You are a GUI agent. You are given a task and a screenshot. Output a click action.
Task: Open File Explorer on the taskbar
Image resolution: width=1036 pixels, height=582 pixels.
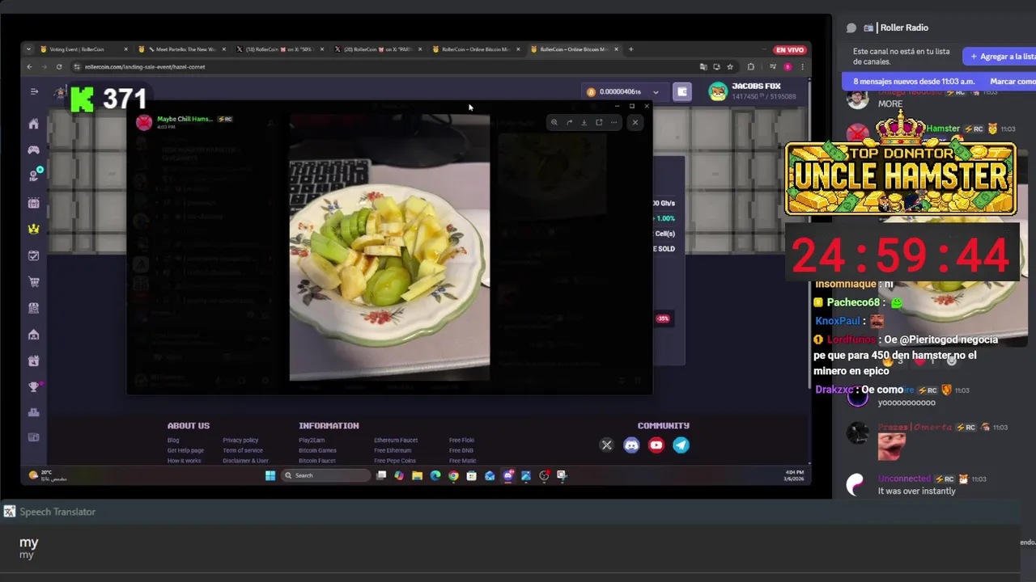click(x=417, y=475)
